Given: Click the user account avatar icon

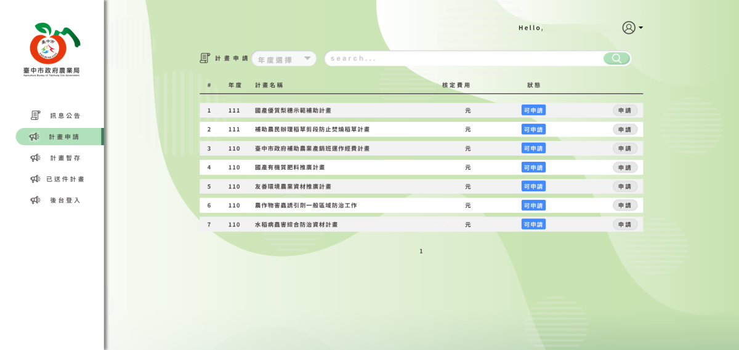Looking at the screenshot, I should [x=628, y=28].
